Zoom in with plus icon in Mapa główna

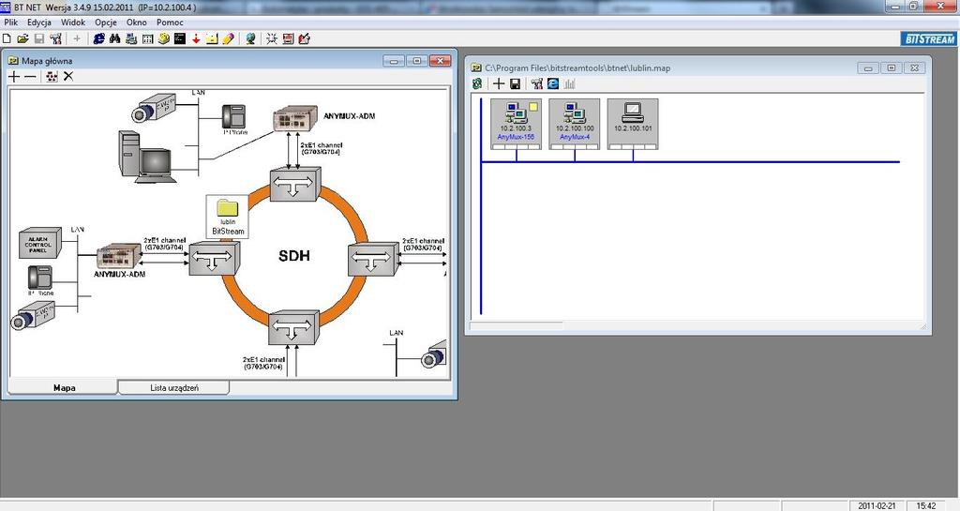point(14,77)
